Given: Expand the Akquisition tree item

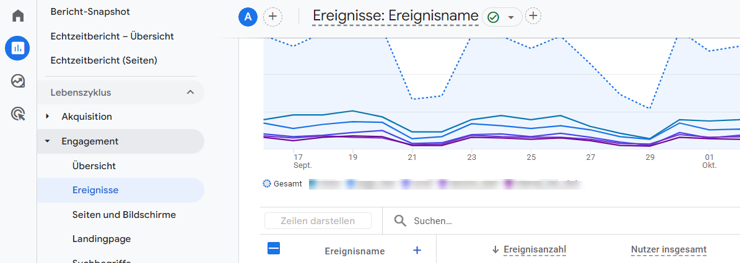Looking at the screenshot, I should (x=48, y=116).
